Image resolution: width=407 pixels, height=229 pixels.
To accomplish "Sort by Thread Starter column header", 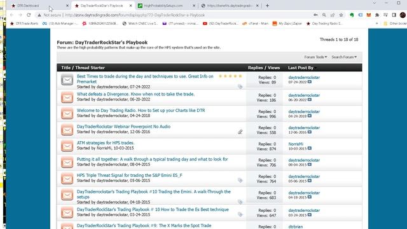I will (90, 67).
